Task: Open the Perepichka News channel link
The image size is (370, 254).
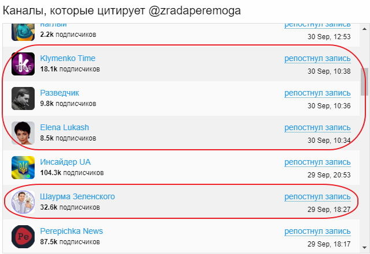Action: (x=72, y=231)
